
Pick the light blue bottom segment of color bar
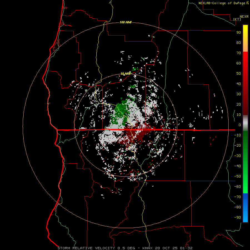coord(245,216)
